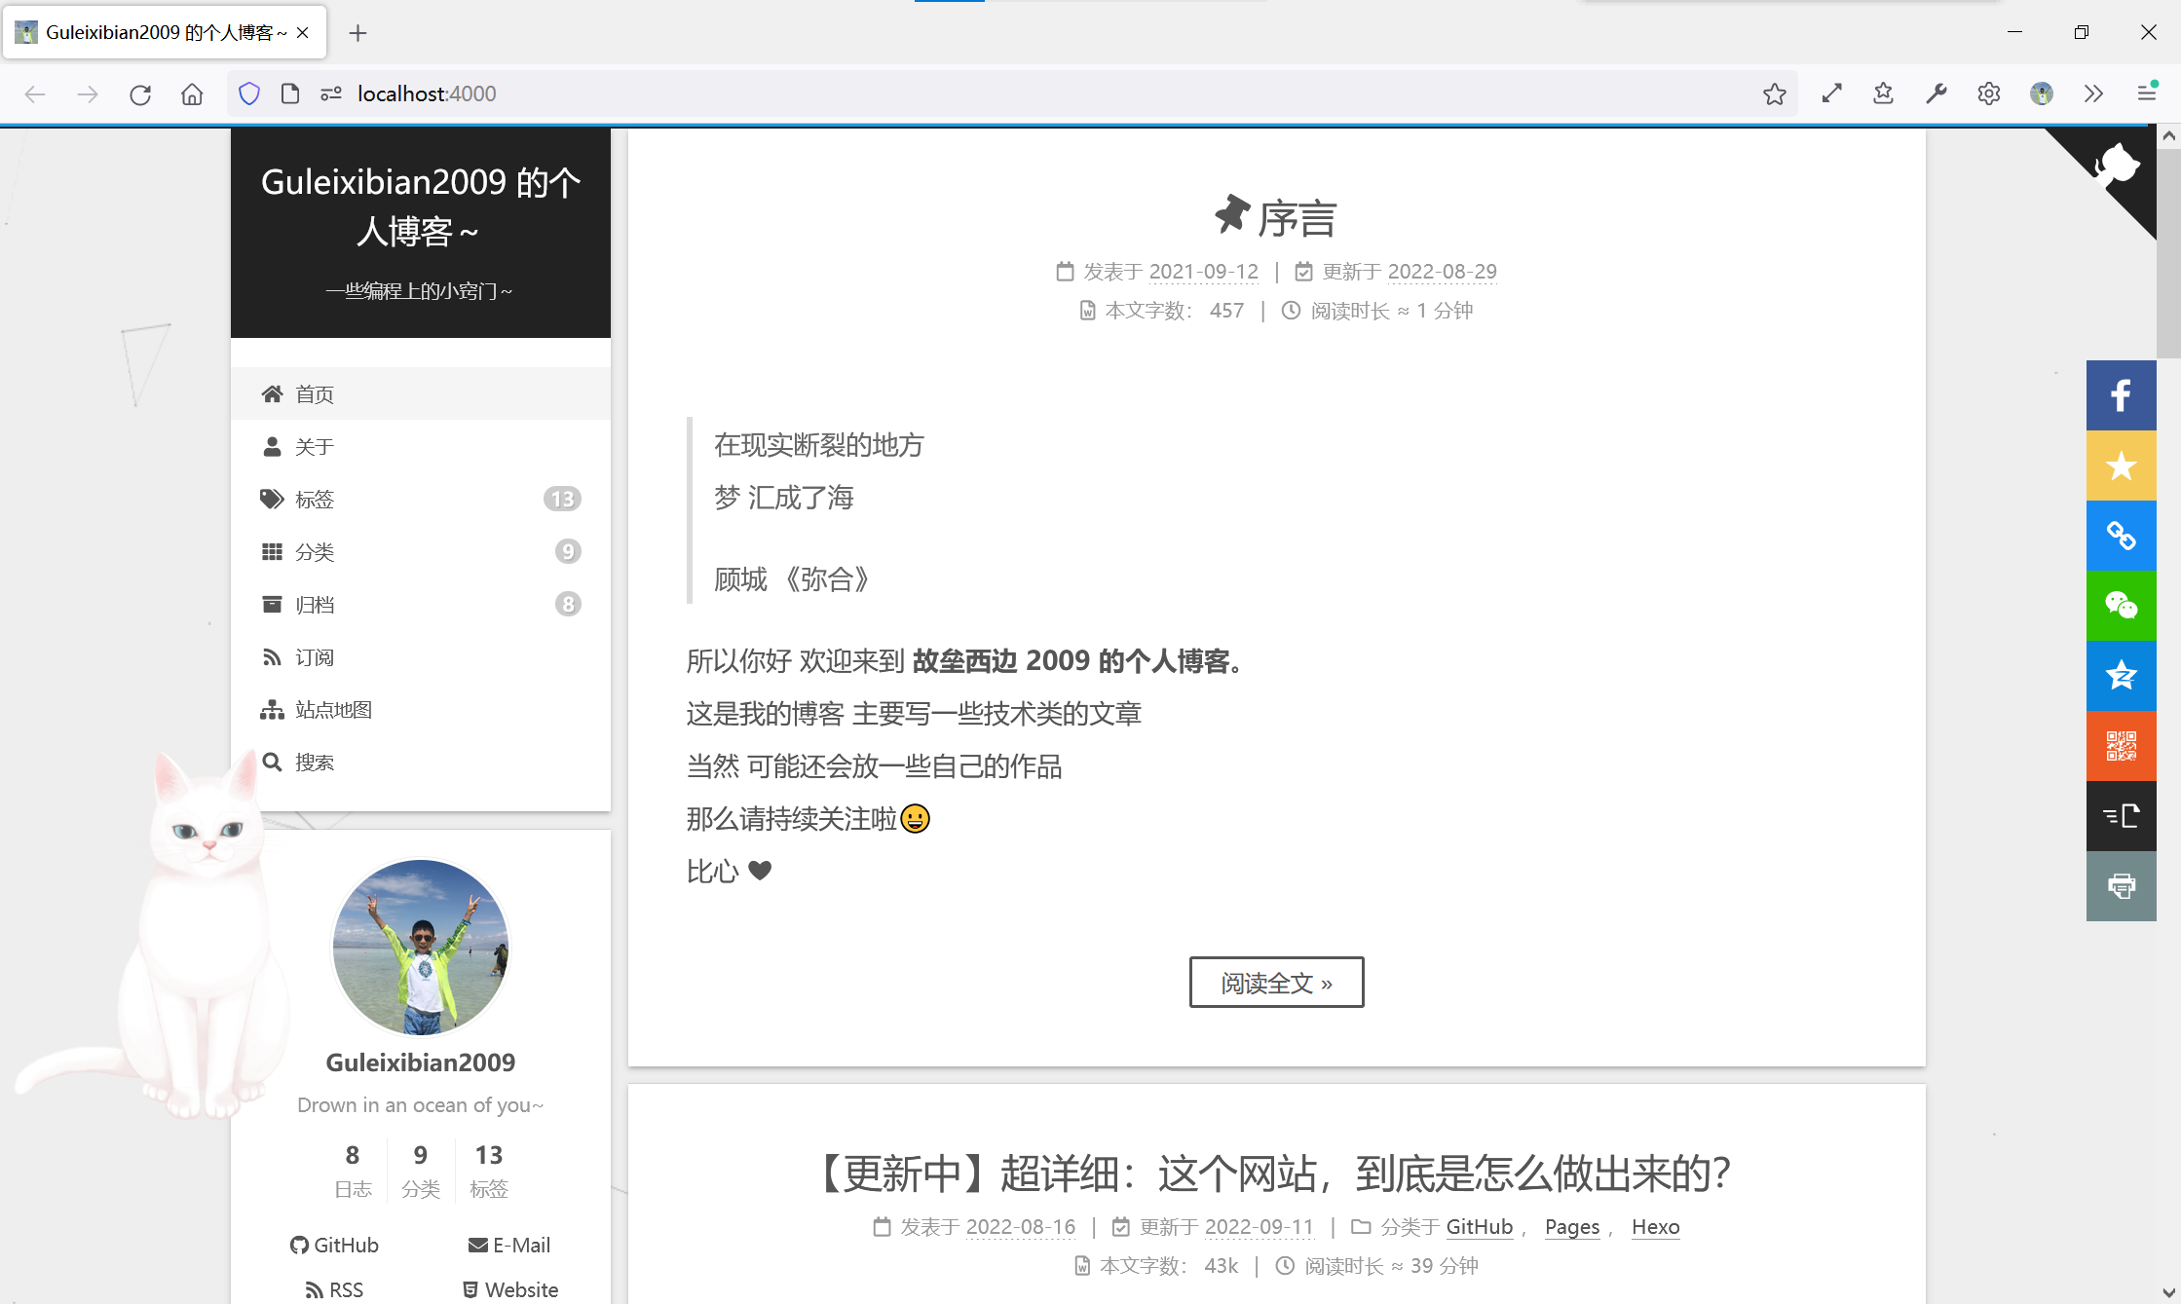This screenshot has height=1304, width=2181.
Task: Copy link with blue chain icon
Action: [2121, 536]
